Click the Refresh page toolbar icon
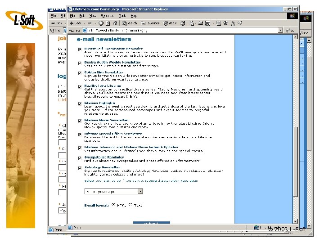The image size is (324, 243). [108, 23]
